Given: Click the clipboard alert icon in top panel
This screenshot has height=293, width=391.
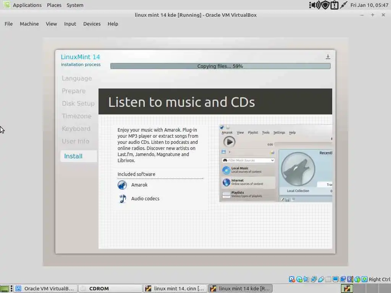Looking at the screenshot, I should click(x=334, y=5).
